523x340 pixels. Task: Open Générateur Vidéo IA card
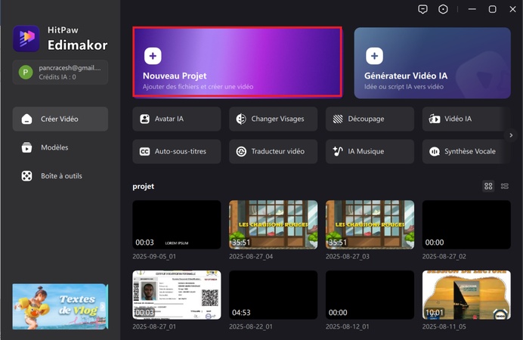coord(432,62)
